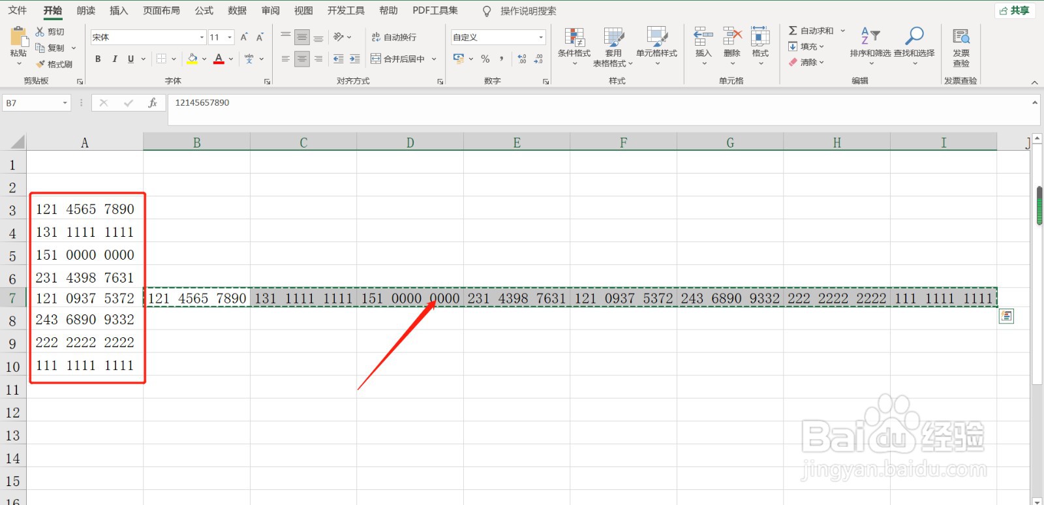Expand the formula bar
Image resolution: width=1044 pixels, height=505 pixels.
click(1035, 102)
